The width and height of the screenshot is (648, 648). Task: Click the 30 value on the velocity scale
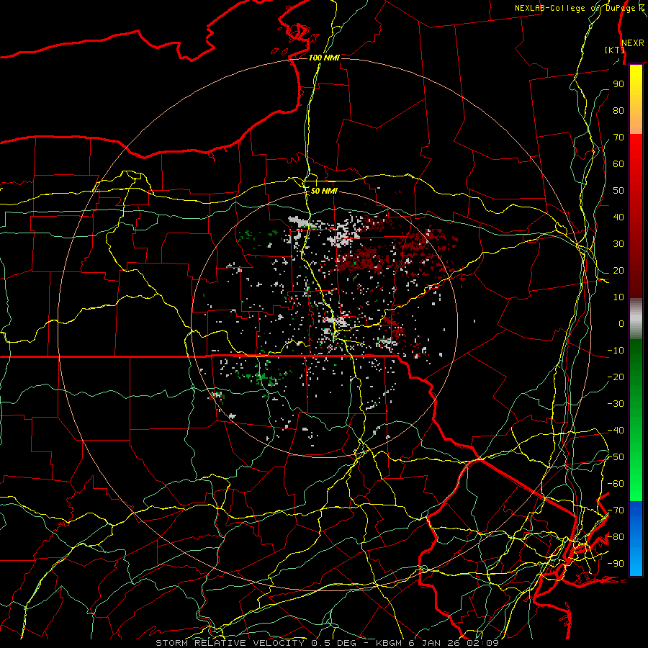click(x=618, y=244)
